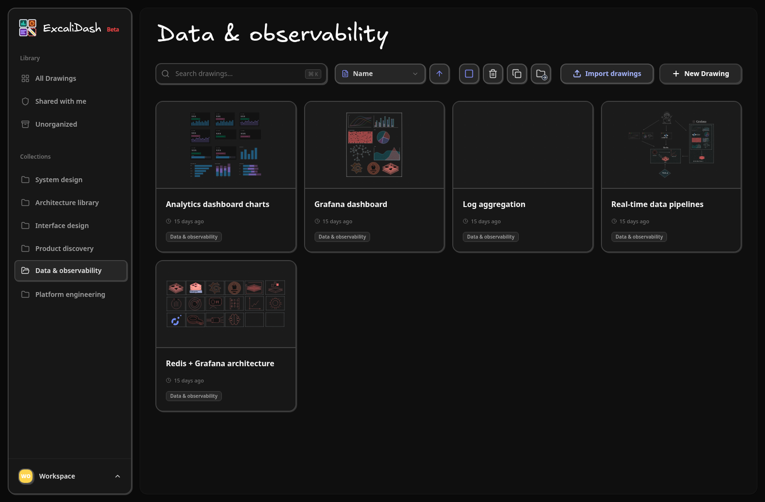Open the Product discovery collection
765x502 pixels.
71,249
